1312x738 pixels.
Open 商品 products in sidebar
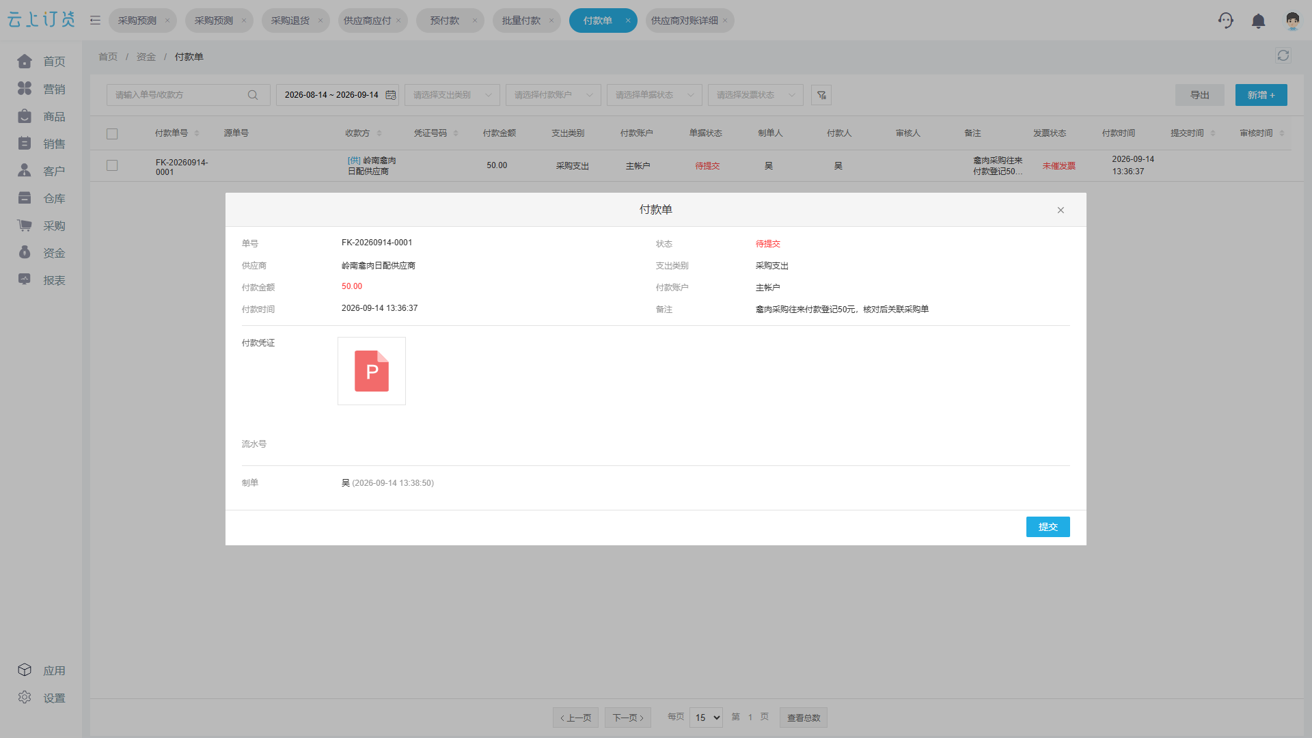click(x=41, y=116)
